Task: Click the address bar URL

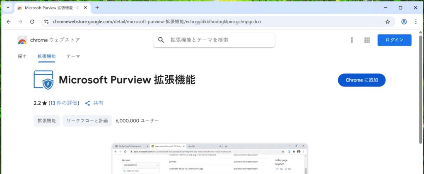Action: tap(157, 22)
